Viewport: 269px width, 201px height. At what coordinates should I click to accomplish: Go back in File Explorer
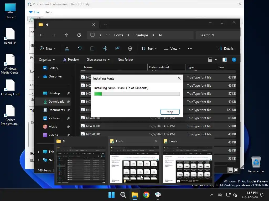point(41,35)
